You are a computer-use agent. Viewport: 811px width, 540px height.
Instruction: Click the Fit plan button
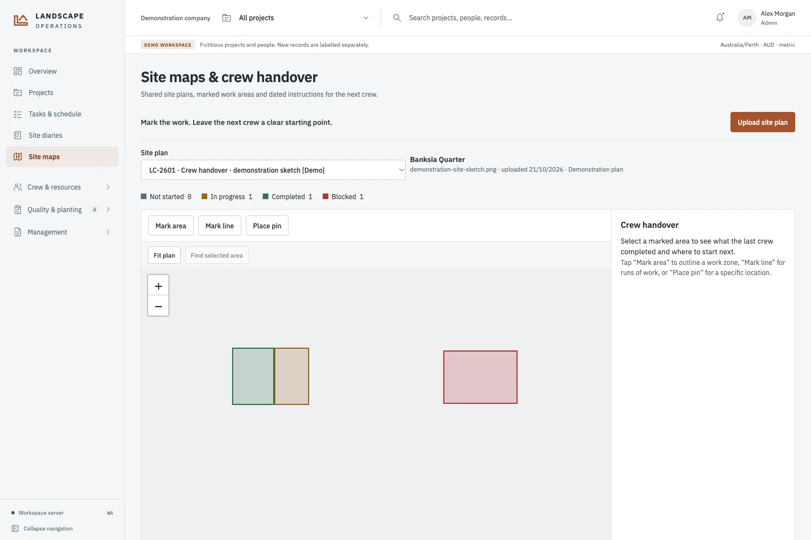click(164, 255)
